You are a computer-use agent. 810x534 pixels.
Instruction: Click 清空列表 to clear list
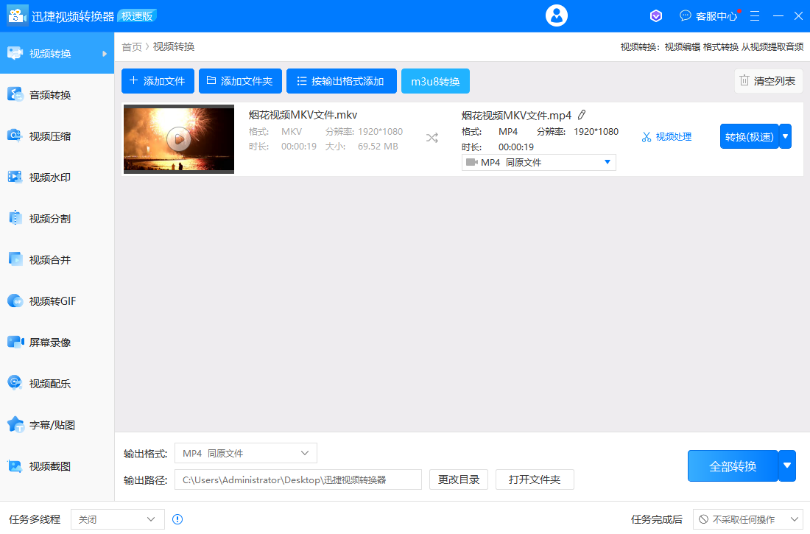click(x=769, y=81)
